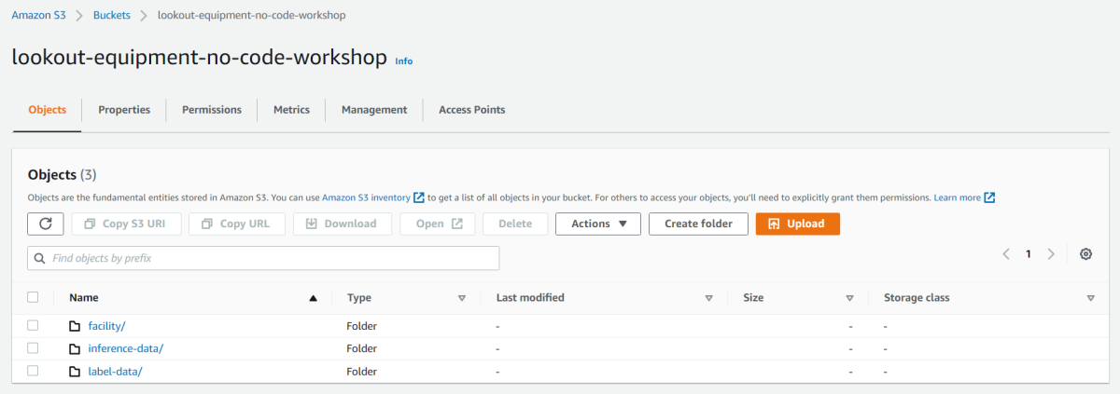The image size is (1120, 394).
Task: Go to previous page arrow
Action: (x=1006, y=254)
